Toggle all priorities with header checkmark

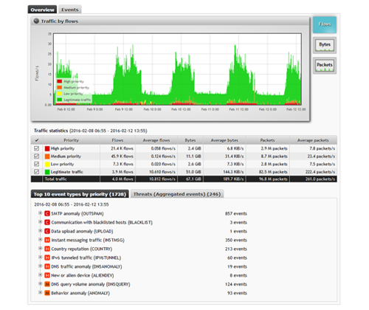tap(37, 140)
